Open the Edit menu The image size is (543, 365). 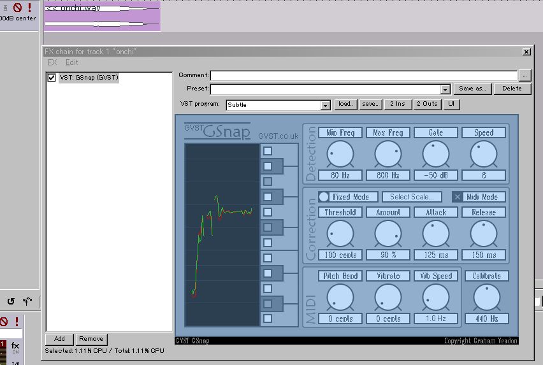(x=71, y=62)
